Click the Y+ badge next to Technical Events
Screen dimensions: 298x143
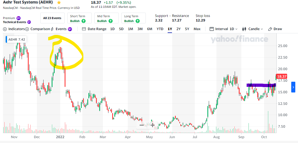click(29, 22)
